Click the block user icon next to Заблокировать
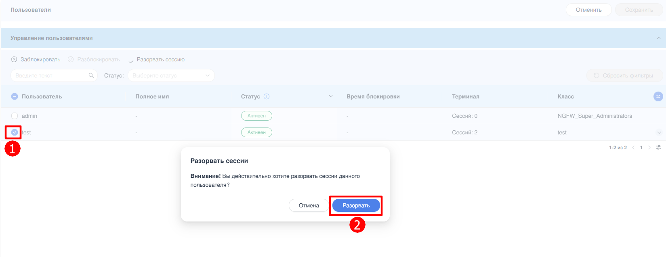The height and width of the screenshot is (257, 666). [14, 59]
